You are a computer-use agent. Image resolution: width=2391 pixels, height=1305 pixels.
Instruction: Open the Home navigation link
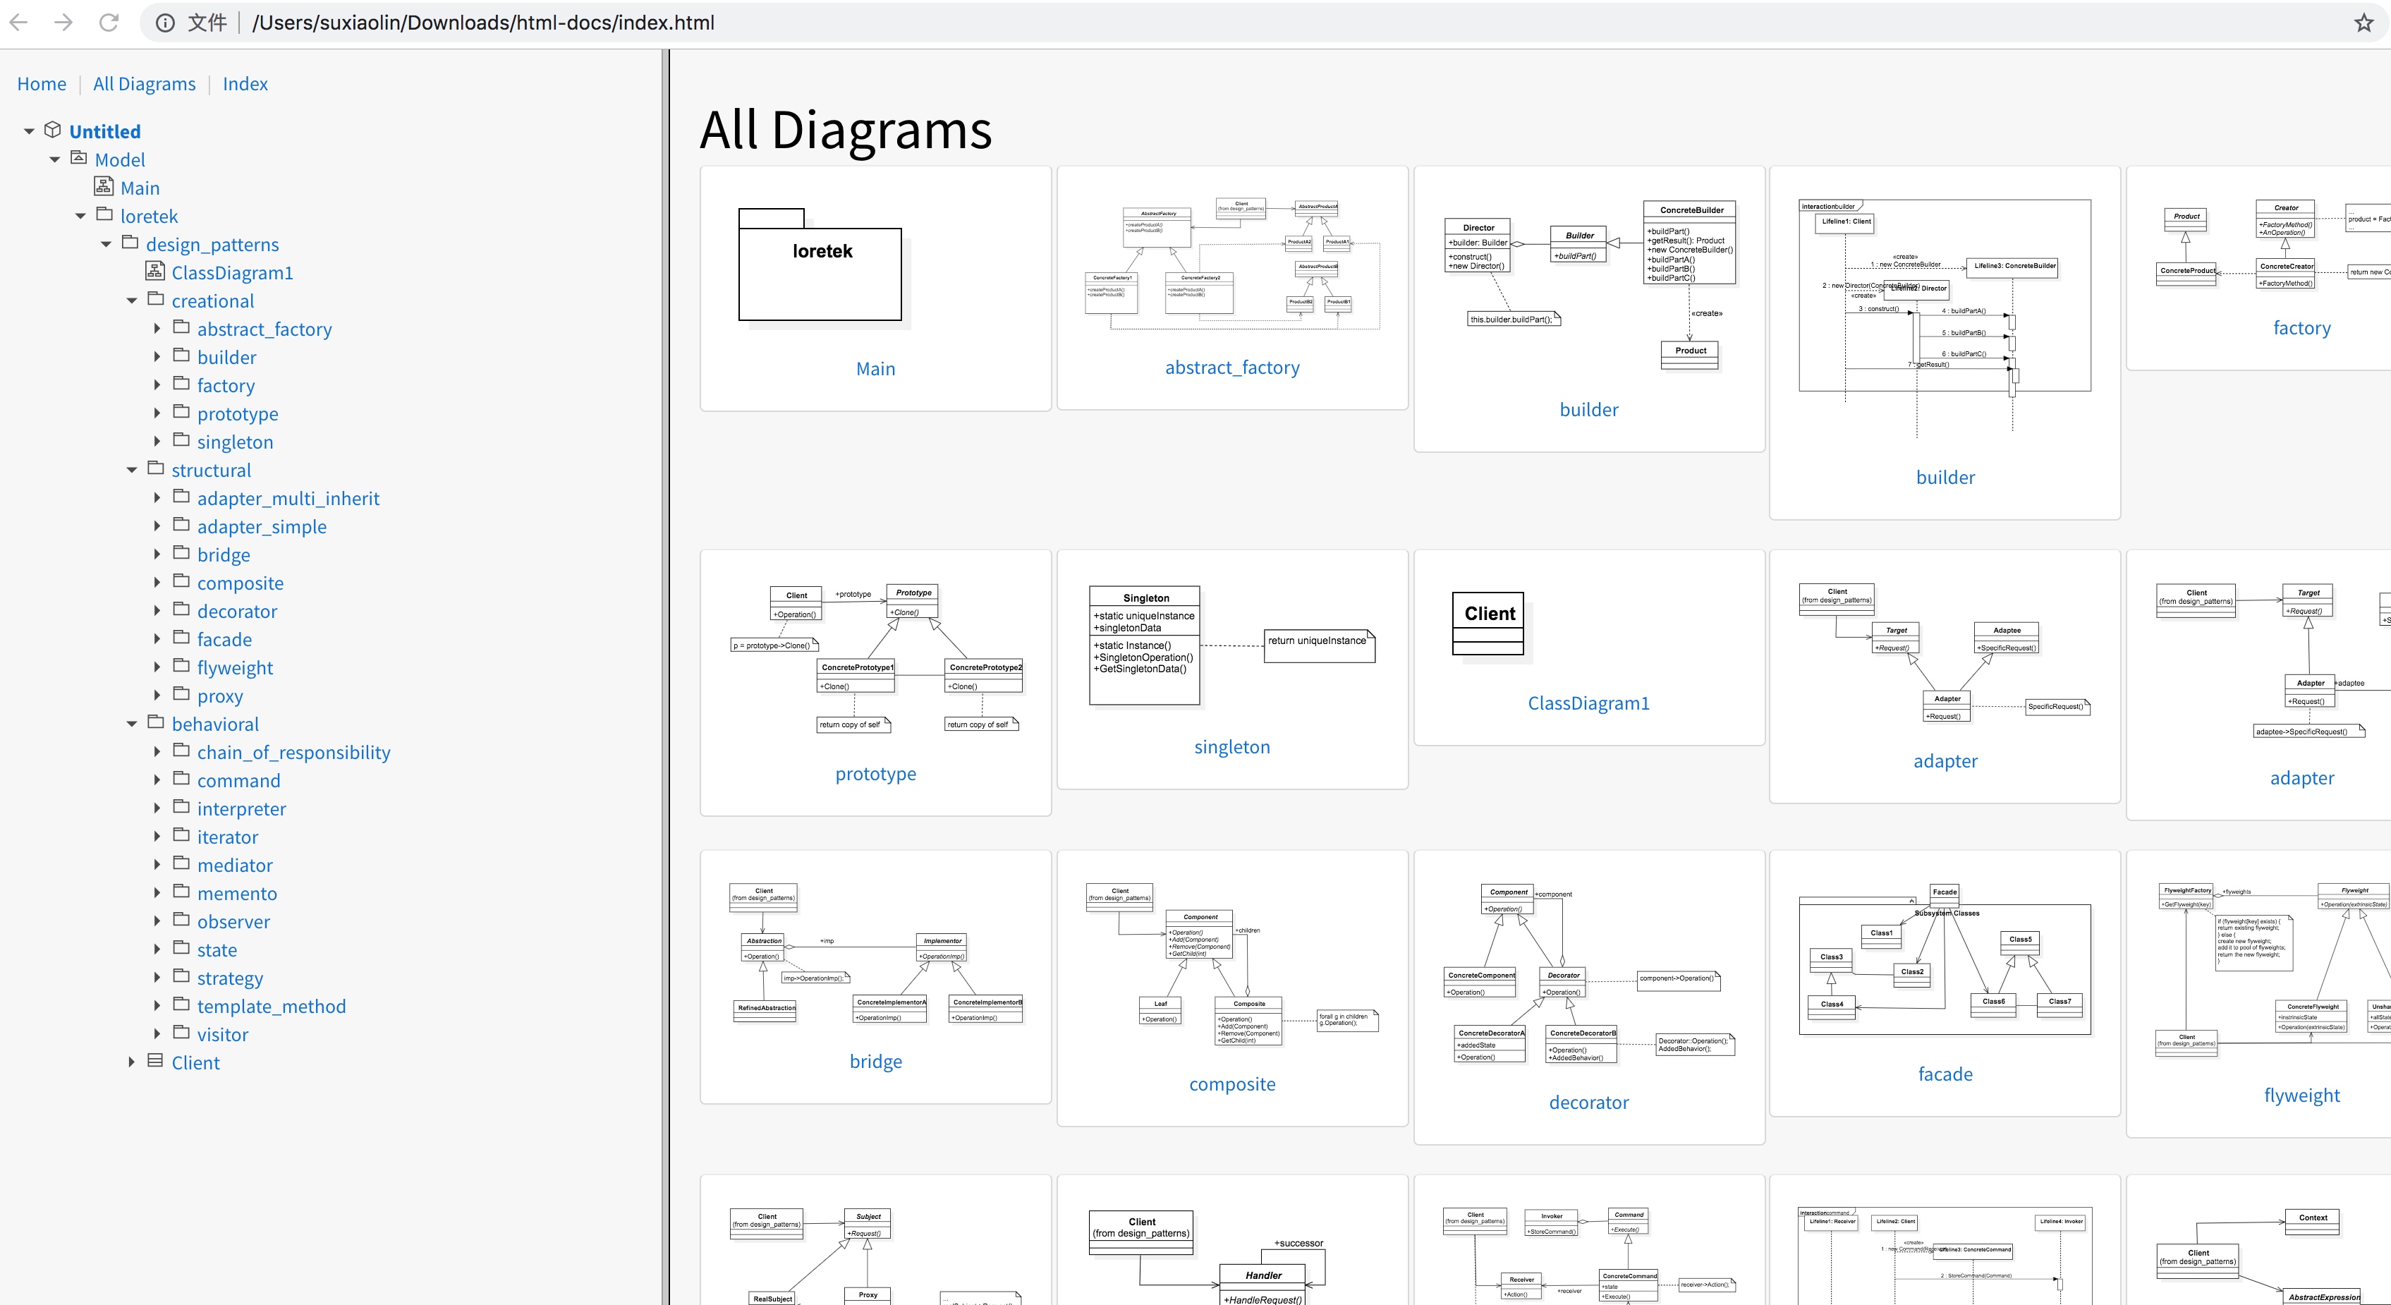[42, 83]
